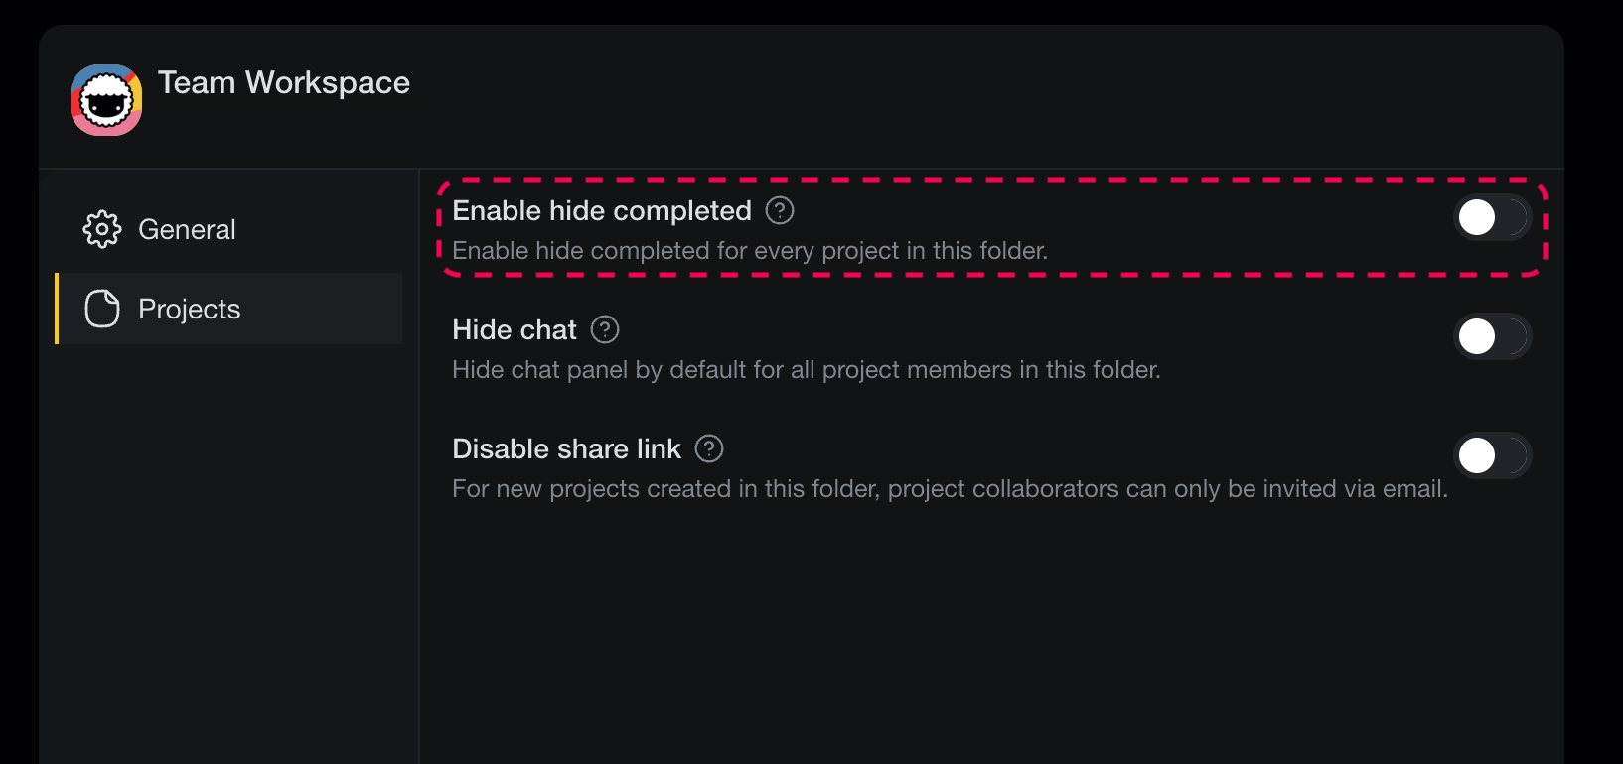1623x764 pixels.
Task: Click the hide chat description text
Action: (x=805, y=369)
